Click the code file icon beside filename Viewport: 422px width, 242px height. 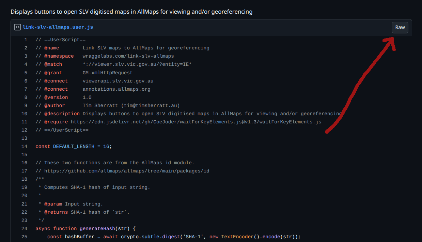[x=17, y=27]
